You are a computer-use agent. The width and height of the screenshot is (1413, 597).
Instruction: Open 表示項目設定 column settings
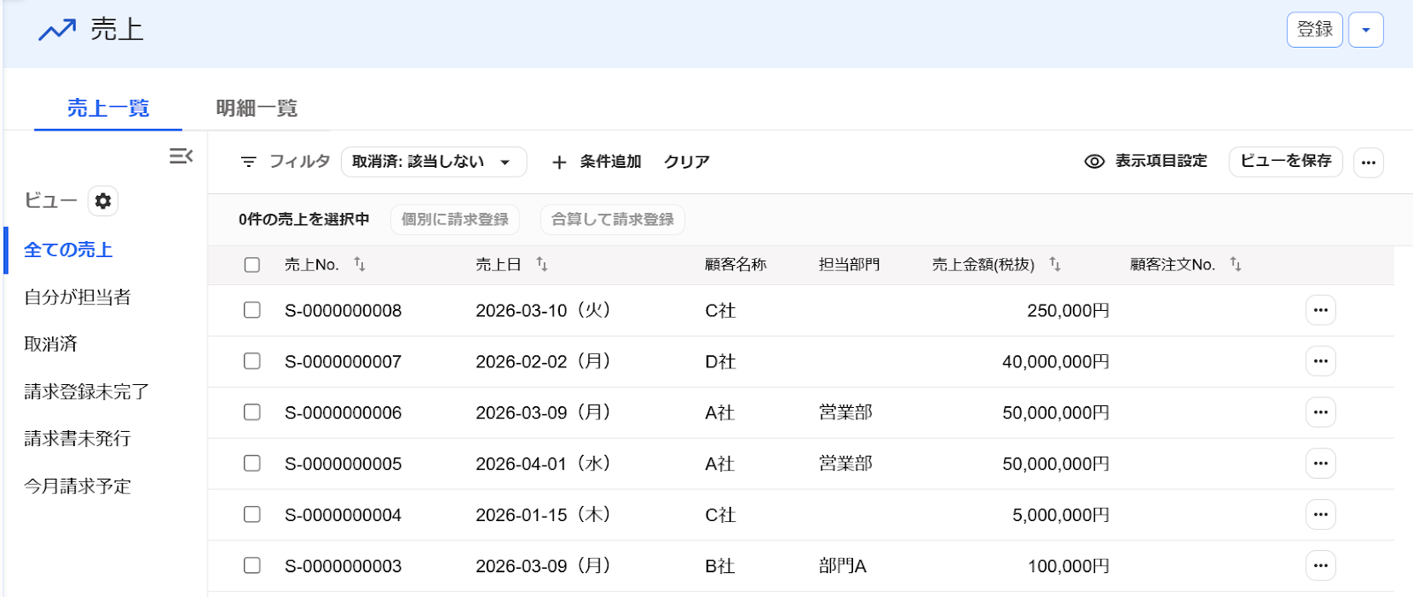tap(1145, 162)
